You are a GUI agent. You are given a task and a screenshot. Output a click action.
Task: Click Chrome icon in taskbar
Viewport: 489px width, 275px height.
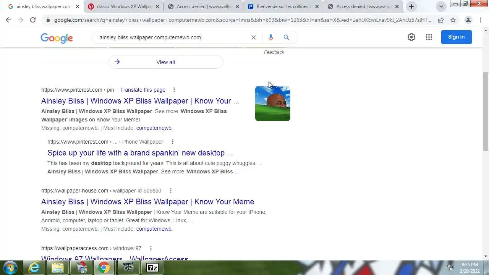[x=104, y=268]
